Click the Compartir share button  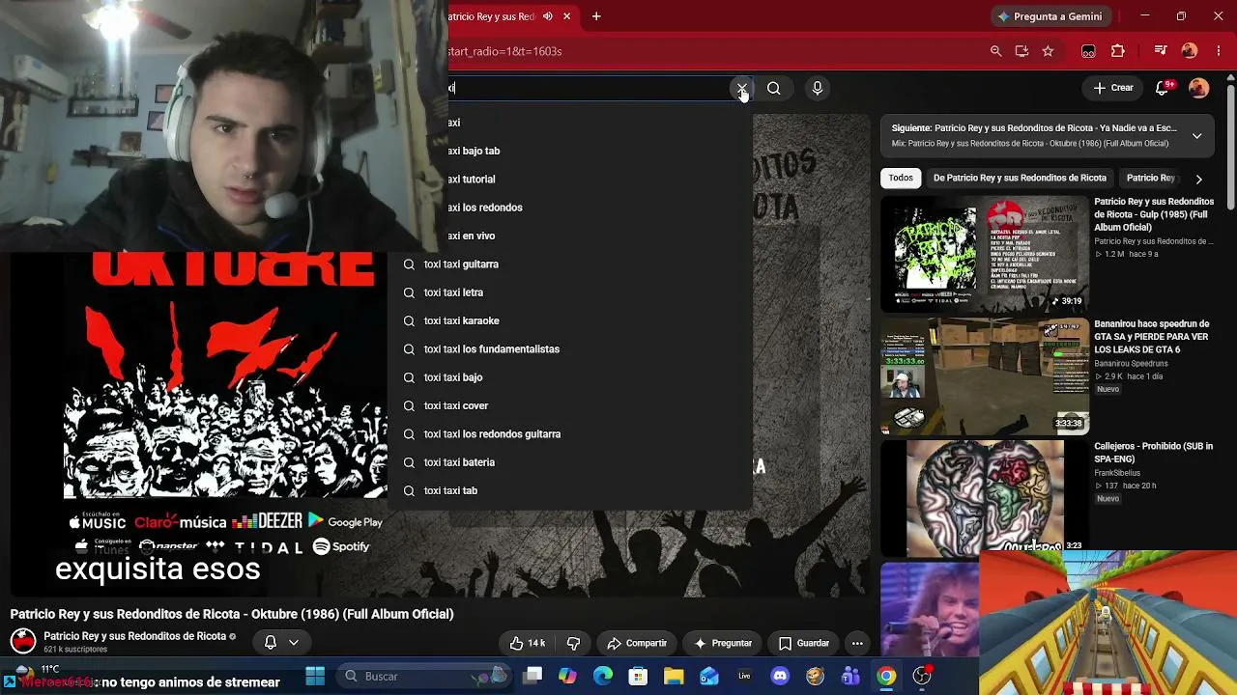pos(637,643)
